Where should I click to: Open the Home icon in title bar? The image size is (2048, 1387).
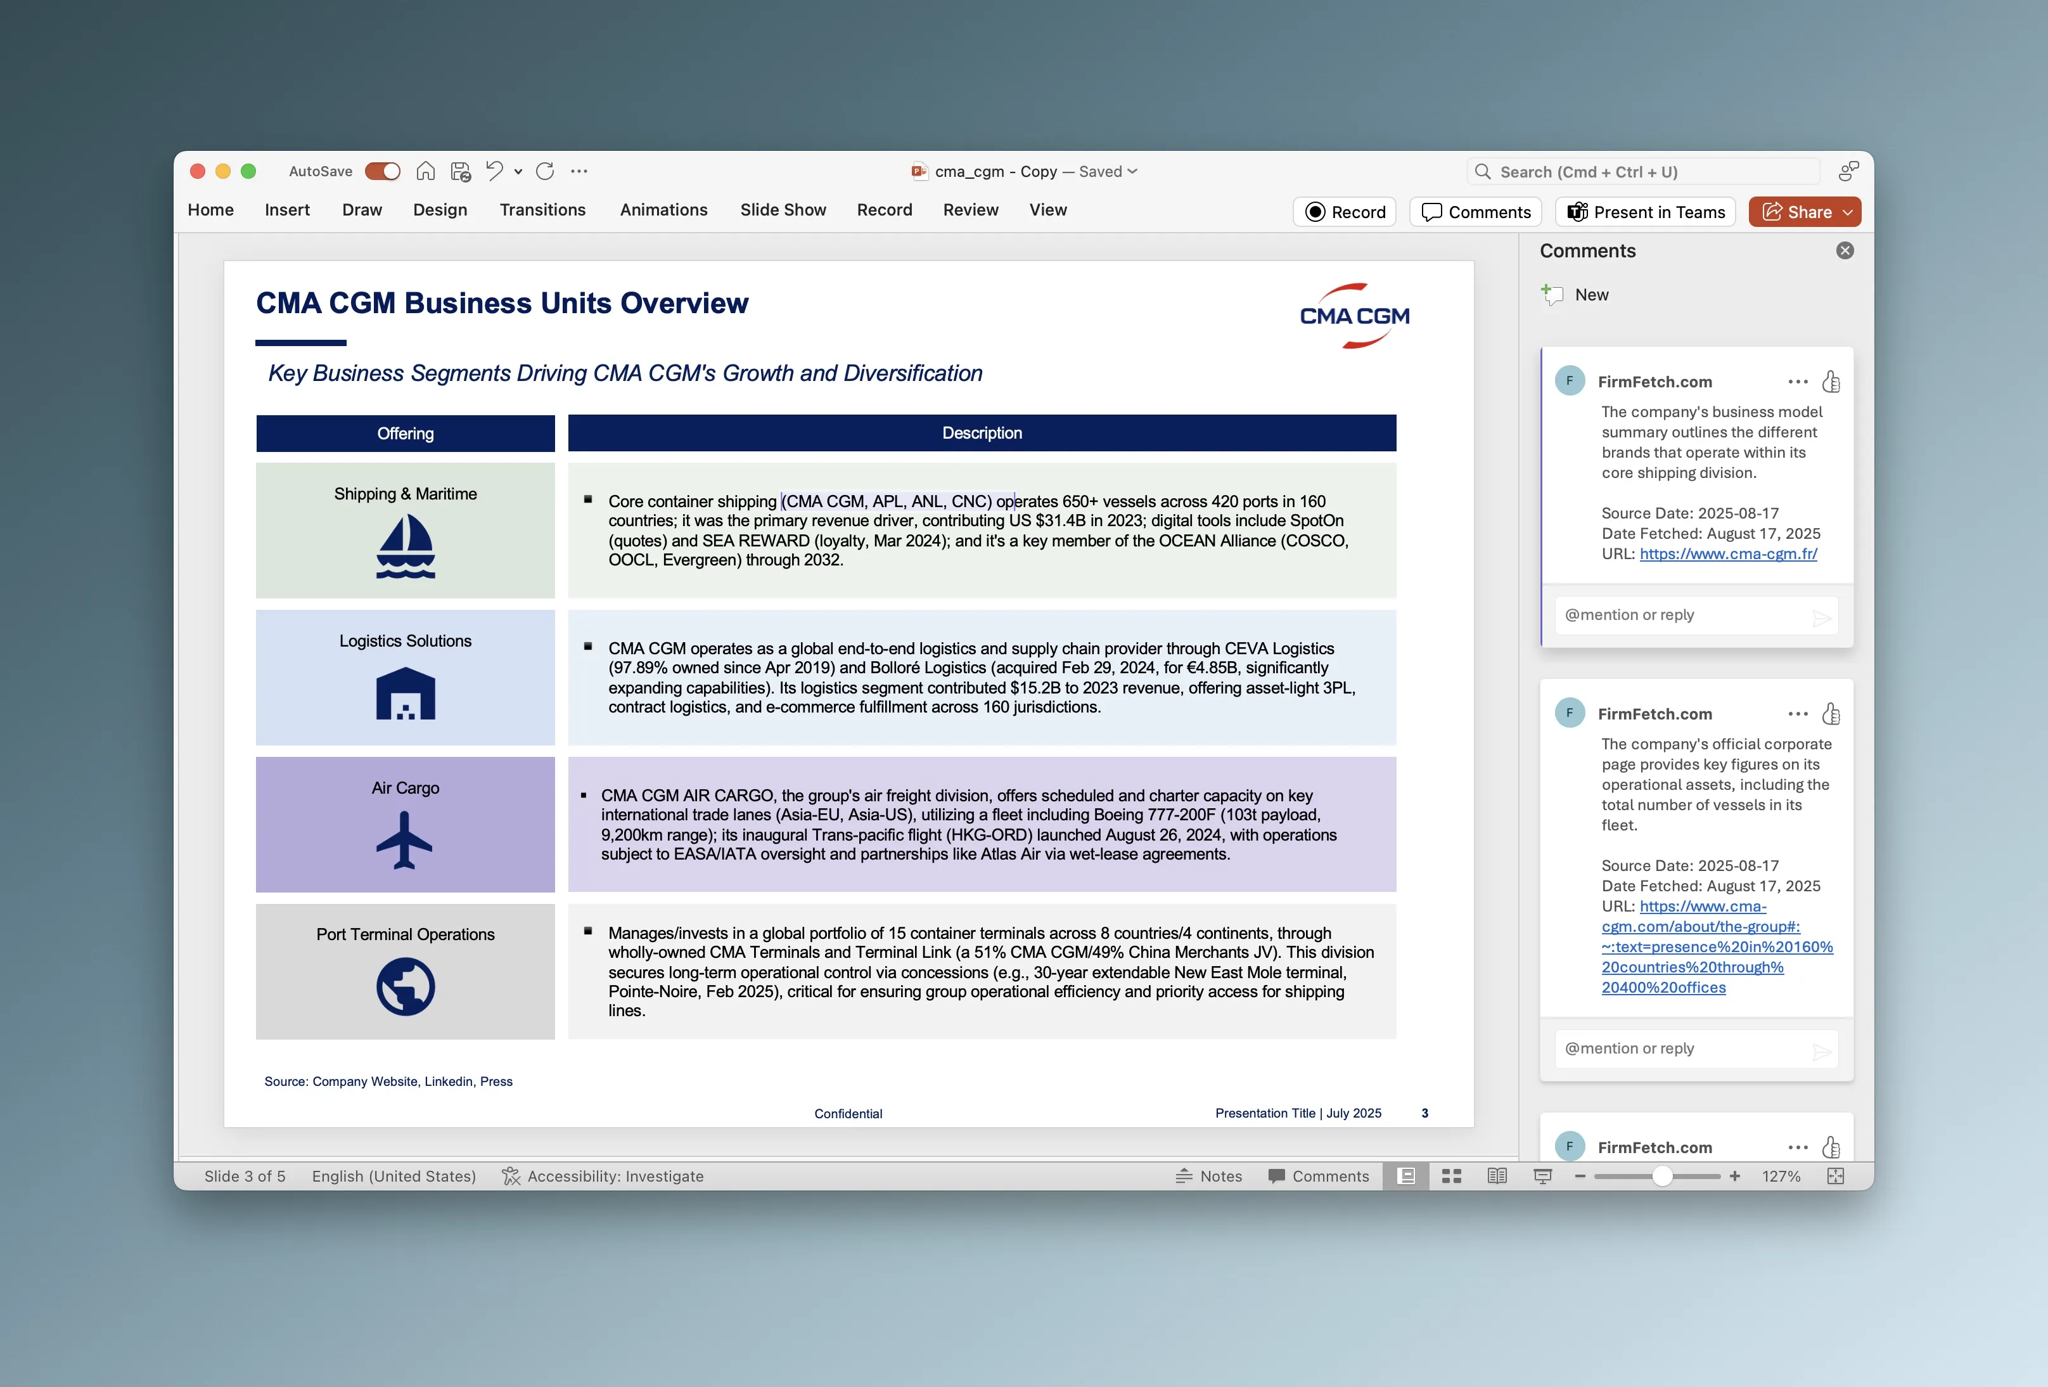coord(426,171)
